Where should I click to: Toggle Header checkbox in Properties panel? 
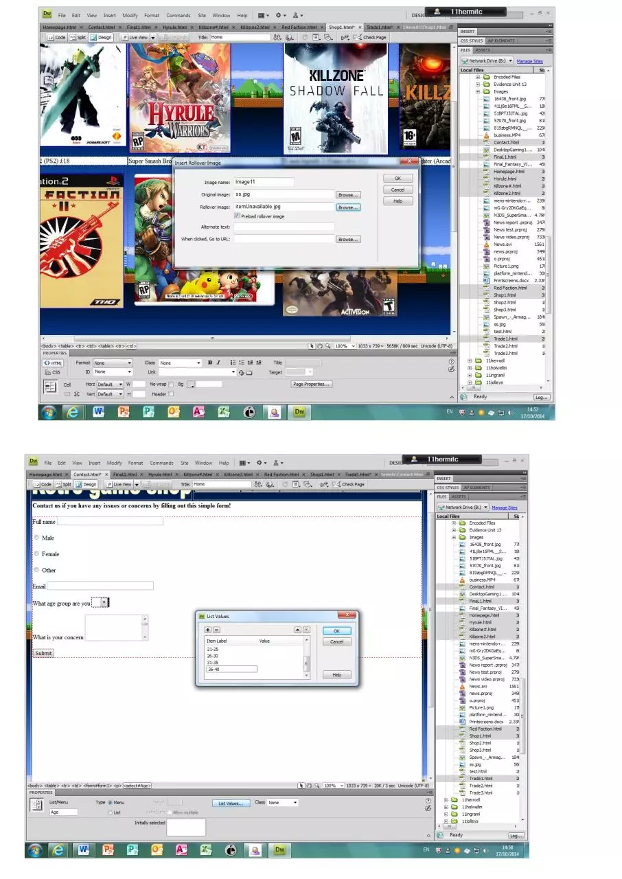[171, 394]
